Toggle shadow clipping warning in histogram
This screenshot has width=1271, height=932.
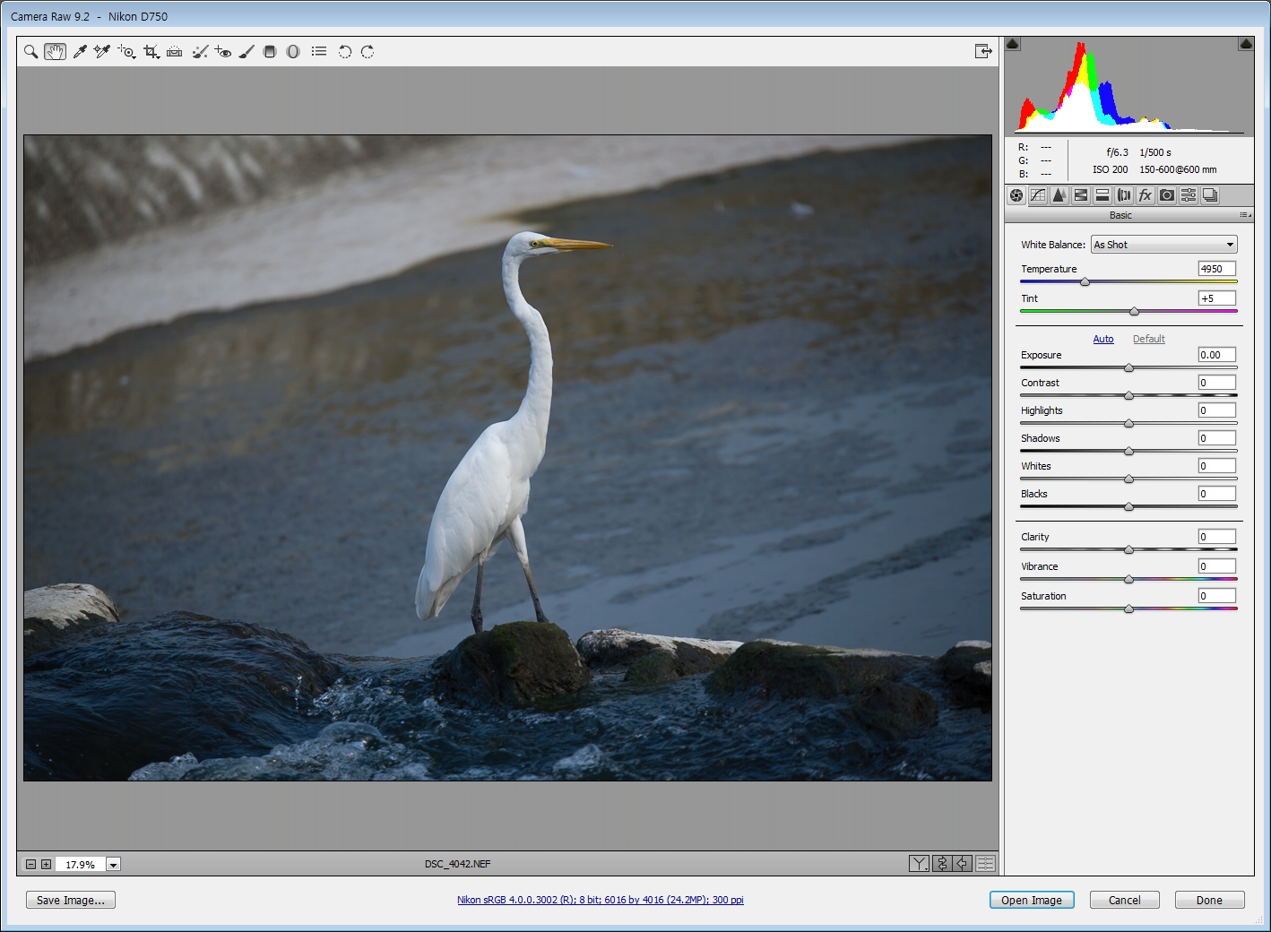tap(1013, 44)
